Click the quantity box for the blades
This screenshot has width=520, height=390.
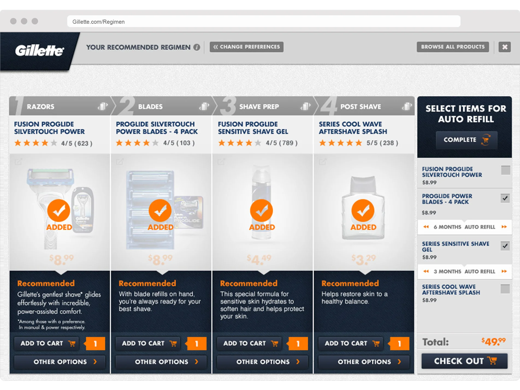click(x=197, y=344)
